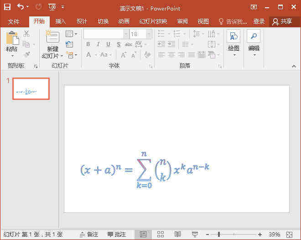Open the undo history dropdown arrow
Image resolution: width=301 pixels, height=240 pixels.
tap(28, 7)
